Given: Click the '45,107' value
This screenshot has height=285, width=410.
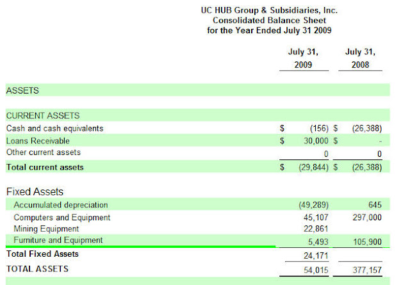Looking at the screenshot, I should 316,217.
